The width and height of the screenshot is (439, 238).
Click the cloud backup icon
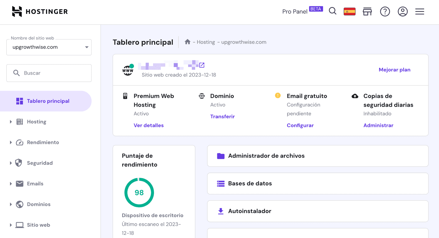click(x=355, y=96)
